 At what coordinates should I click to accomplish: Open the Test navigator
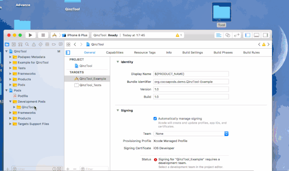40,45
